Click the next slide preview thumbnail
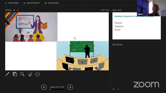The width and height of the screenshot is (166, 93). click(137, 26)
